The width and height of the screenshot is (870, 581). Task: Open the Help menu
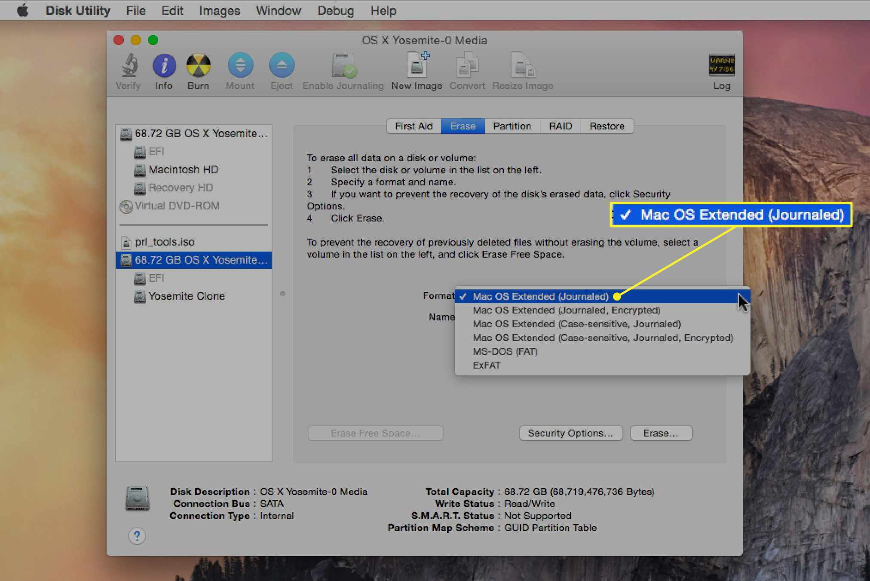pyautogui.click(x=383, y=10)
